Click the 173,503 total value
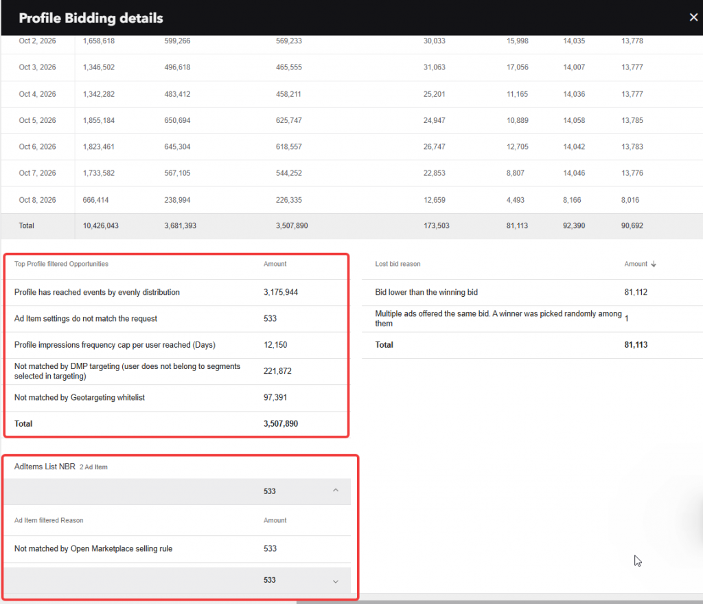Viewport: 703px width, 604px height. [x=436, y=225]
